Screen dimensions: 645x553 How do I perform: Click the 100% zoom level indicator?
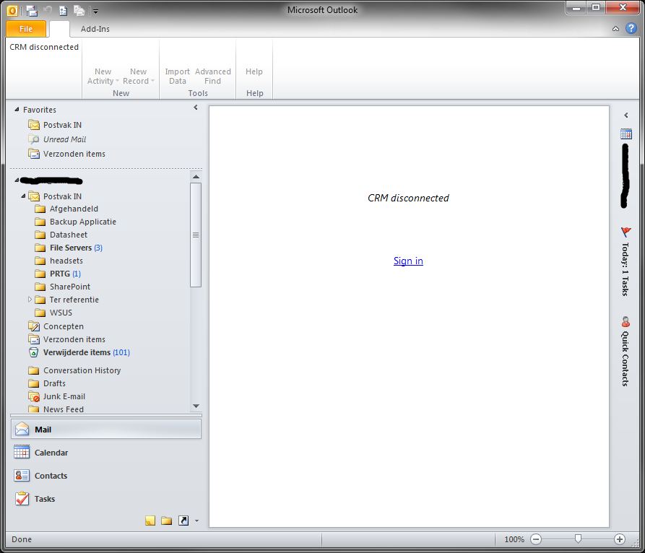click(514, 539)
